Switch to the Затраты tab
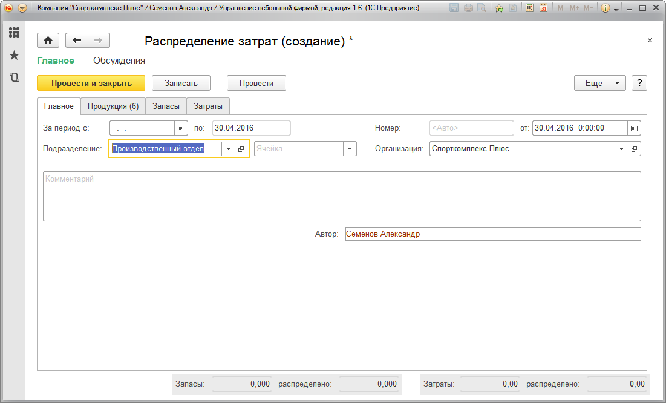The image size is (666, 403). (208, 106)
